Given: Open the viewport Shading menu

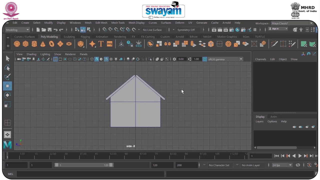Looking at the screenshot, I should tap(31, 54).
